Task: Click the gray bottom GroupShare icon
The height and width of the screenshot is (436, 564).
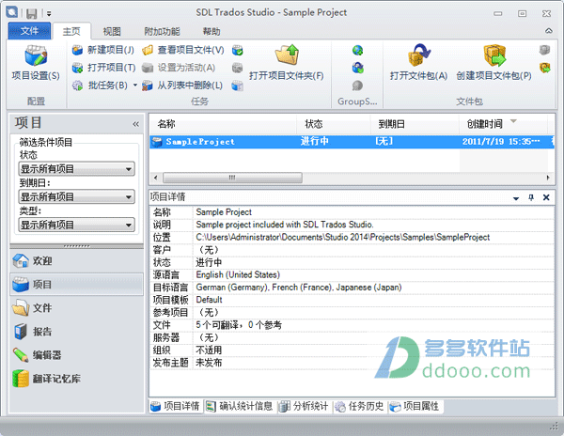Action: pos(357,86)
